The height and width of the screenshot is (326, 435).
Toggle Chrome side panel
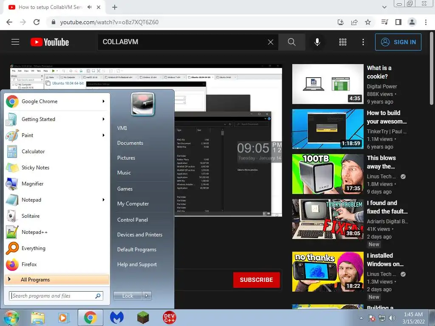398,22
